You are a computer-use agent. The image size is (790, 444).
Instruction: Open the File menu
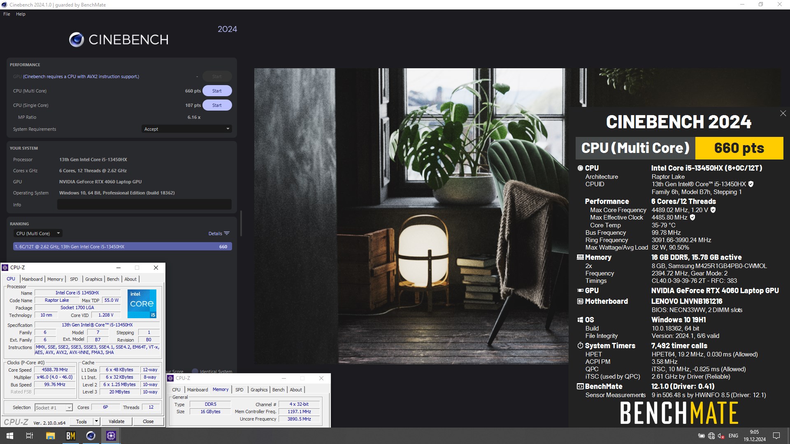[x=7, y=14]
